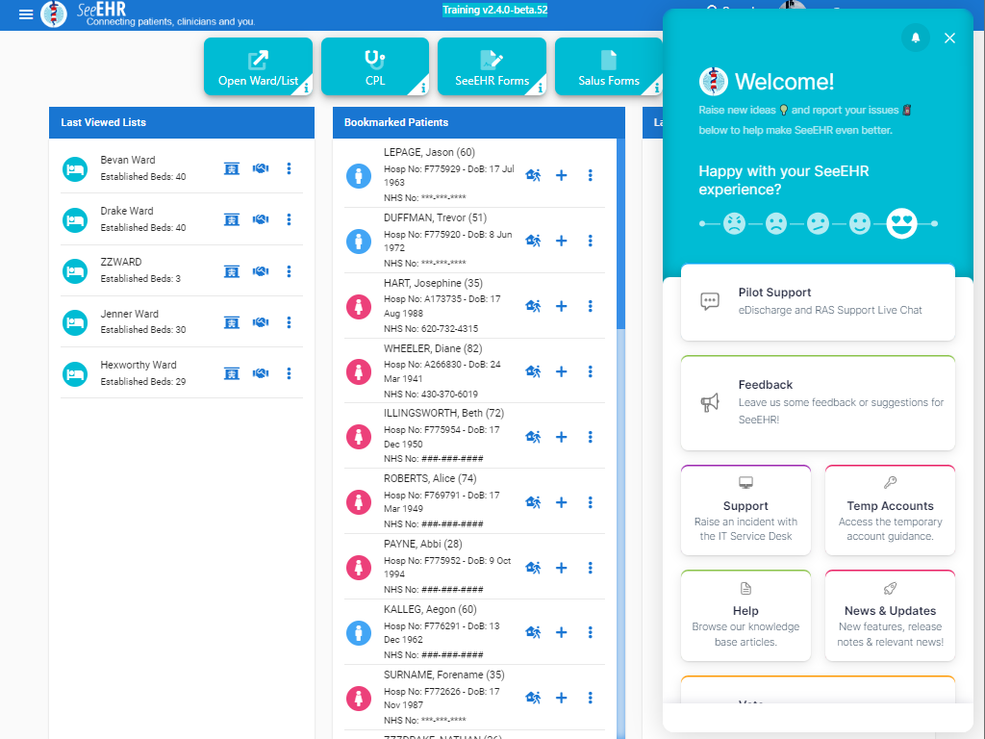The height and width of the screenshot is (739, 985).
Task: Click the info corner on SeeEHR Forms
Action: pos(540,88)
